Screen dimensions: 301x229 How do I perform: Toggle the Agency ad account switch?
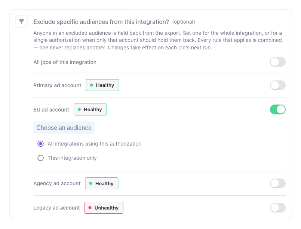click(x=277, y=183)
